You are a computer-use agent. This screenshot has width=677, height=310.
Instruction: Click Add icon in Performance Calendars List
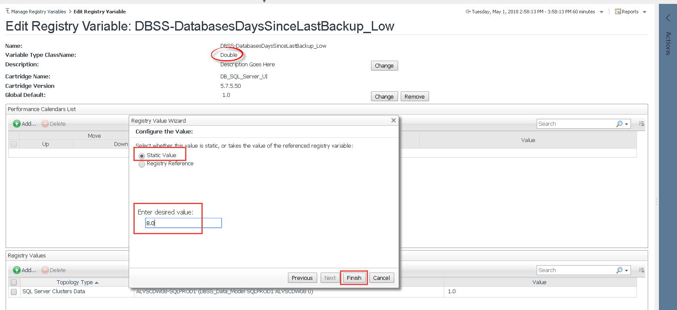(17, 124)
